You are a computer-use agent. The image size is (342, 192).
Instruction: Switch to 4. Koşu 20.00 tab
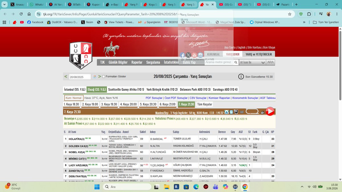click(128, 104)
